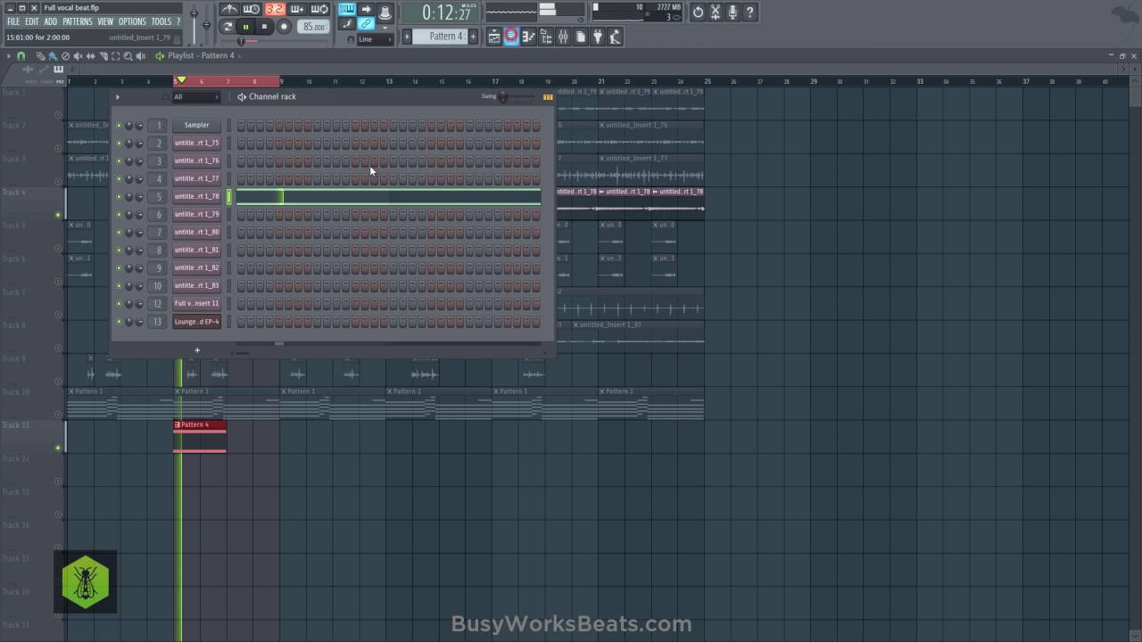Mute channel 1 Sampler green LED
The height and width of the screenshot is (642, 1142).
119,125
